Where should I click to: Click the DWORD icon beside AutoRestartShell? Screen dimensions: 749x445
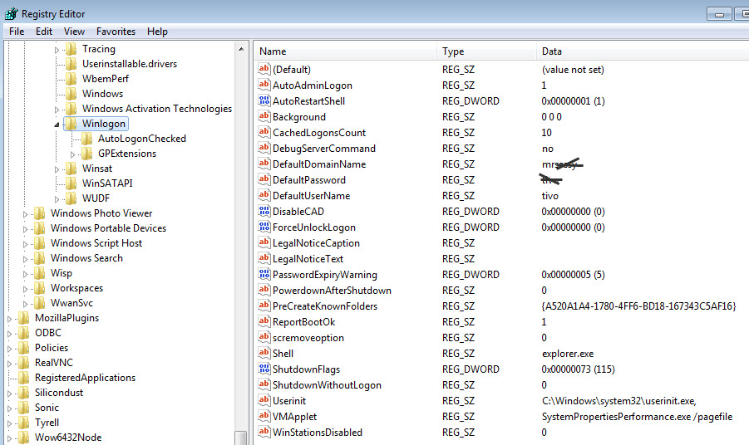pos(264,100)
